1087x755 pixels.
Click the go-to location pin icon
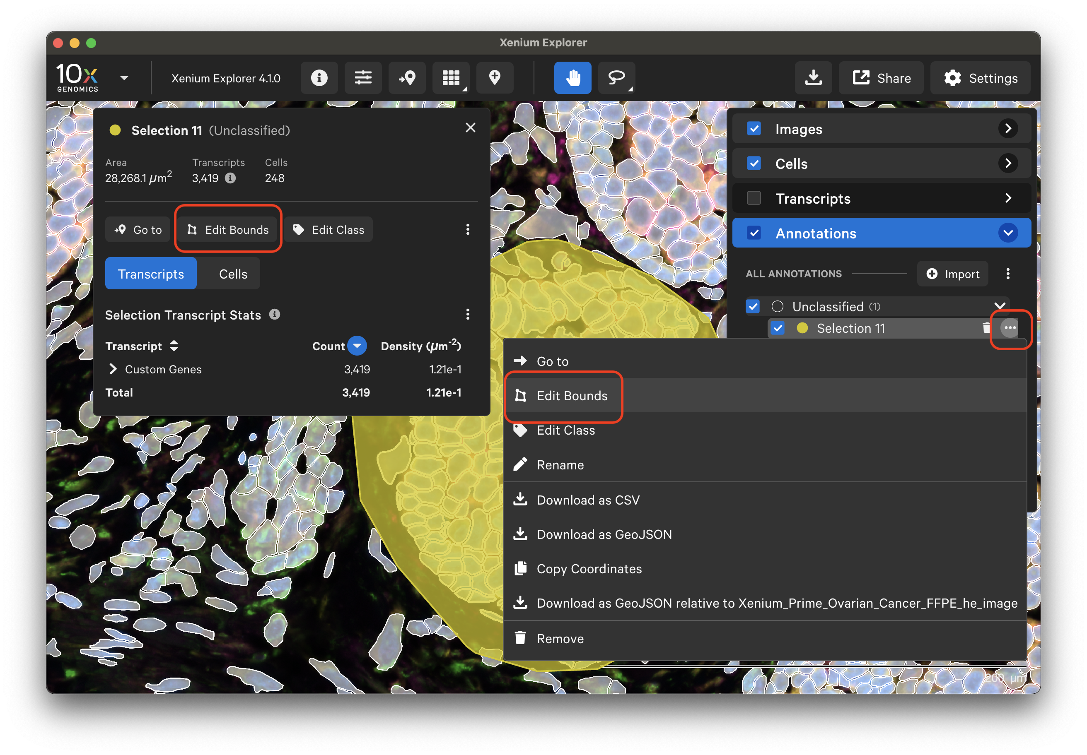tap(407, 77)
